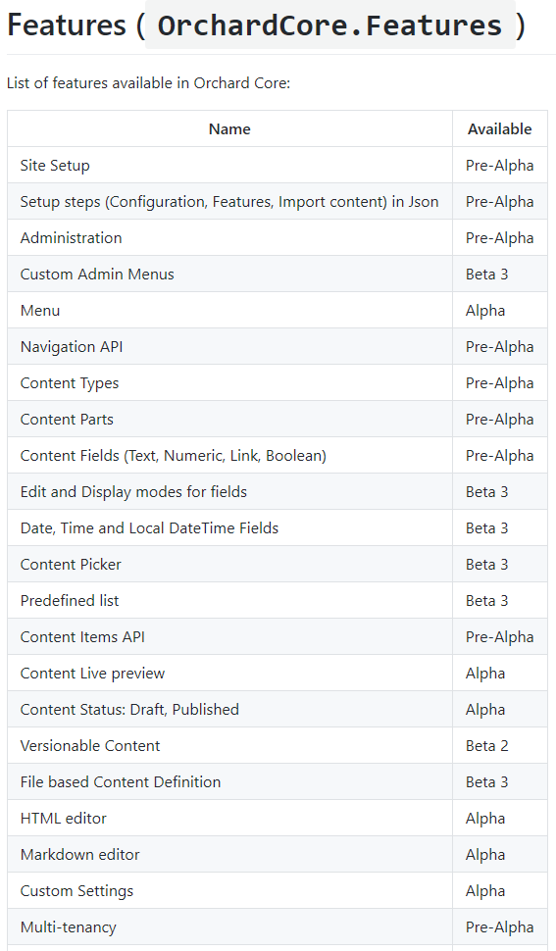Screen dimensions: 556x951
Task: Select the Content Live preview row
Action: click(x=278, y=674)
